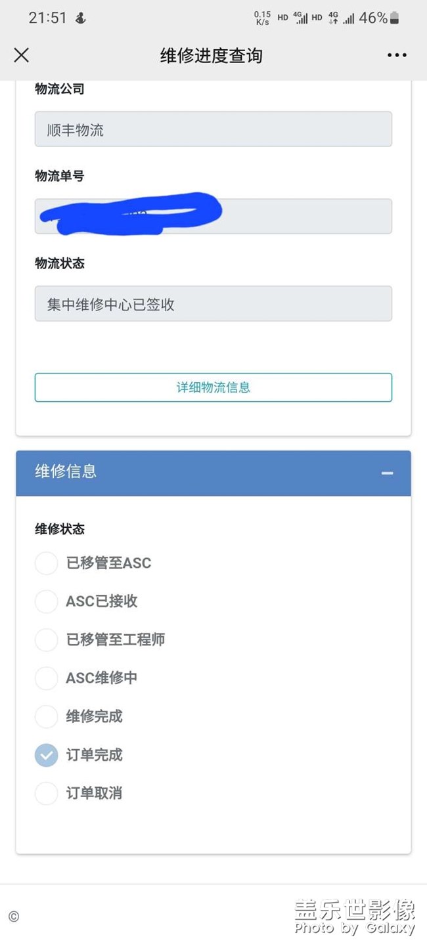Tap the battery indicator in the status bar
Viewport: 427px width, 948px height.
(395, 18)
